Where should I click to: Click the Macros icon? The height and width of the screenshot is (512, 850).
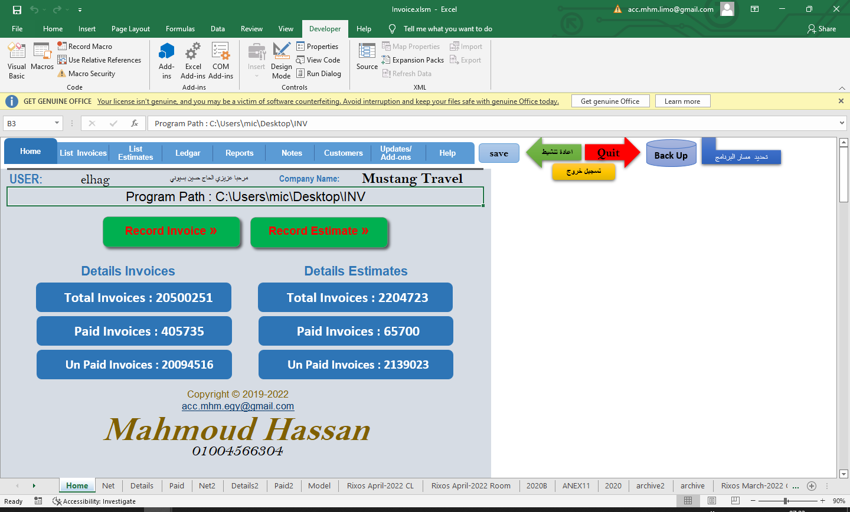[x=42, y=57]
